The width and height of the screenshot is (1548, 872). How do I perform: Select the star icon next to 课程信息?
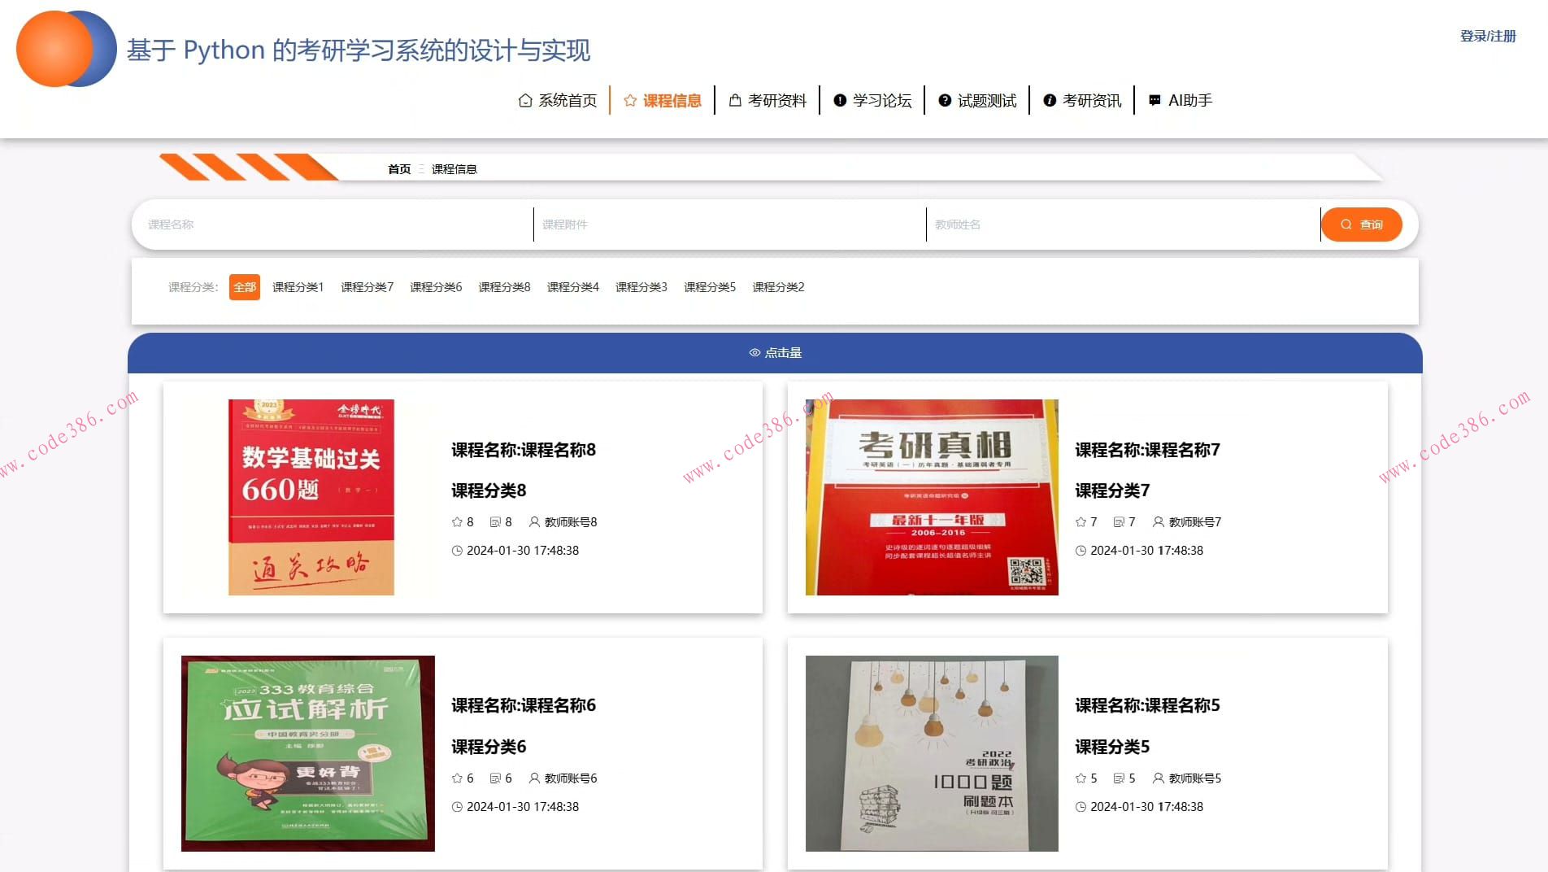[x=629, y=100]
